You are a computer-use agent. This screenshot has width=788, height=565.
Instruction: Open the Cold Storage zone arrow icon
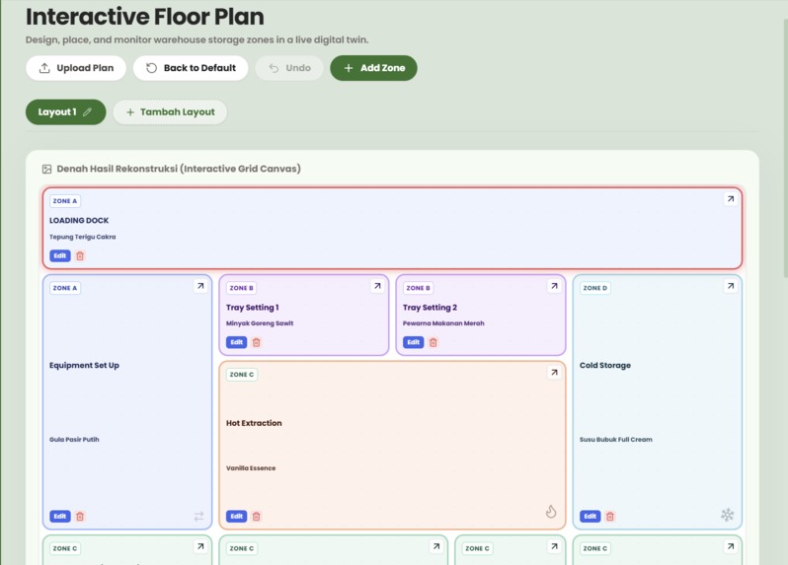pyautogui.click(x=730, y=286)
